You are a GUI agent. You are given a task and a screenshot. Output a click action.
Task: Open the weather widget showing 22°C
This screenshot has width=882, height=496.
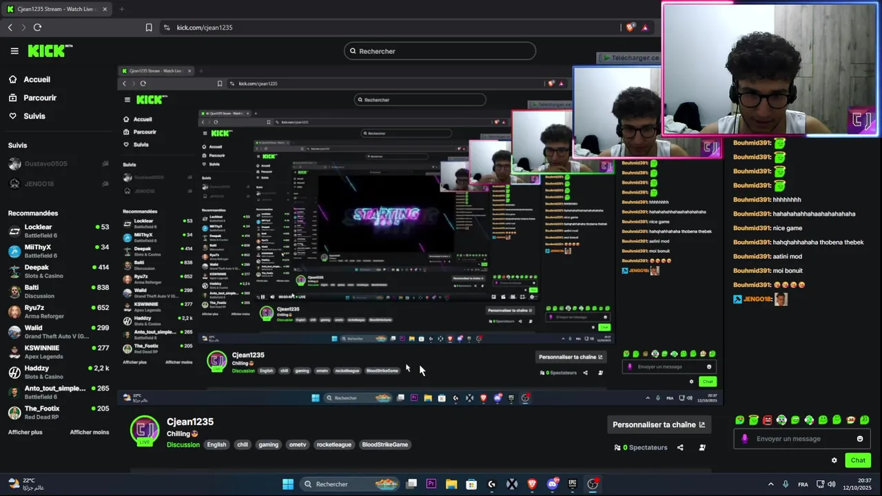tap(28, 484)
